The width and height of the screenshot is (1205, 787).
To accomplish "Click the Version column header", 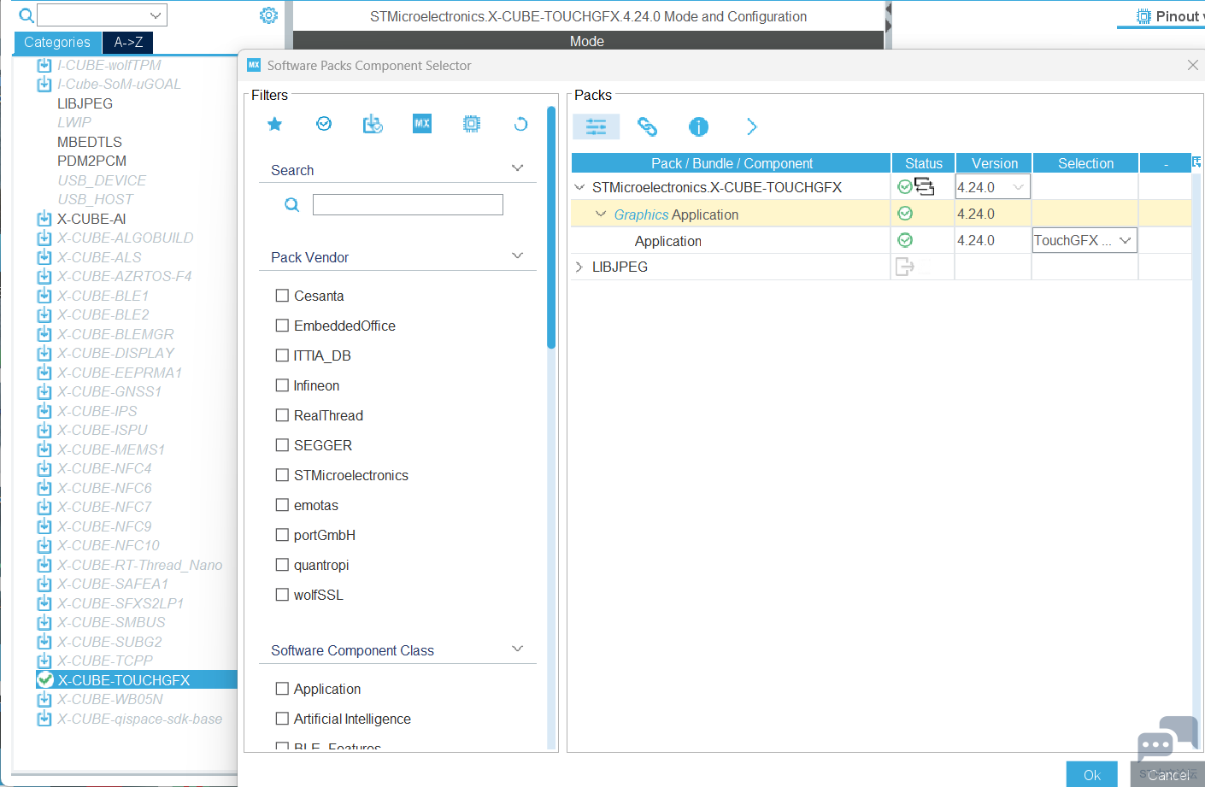I will 994,163.
